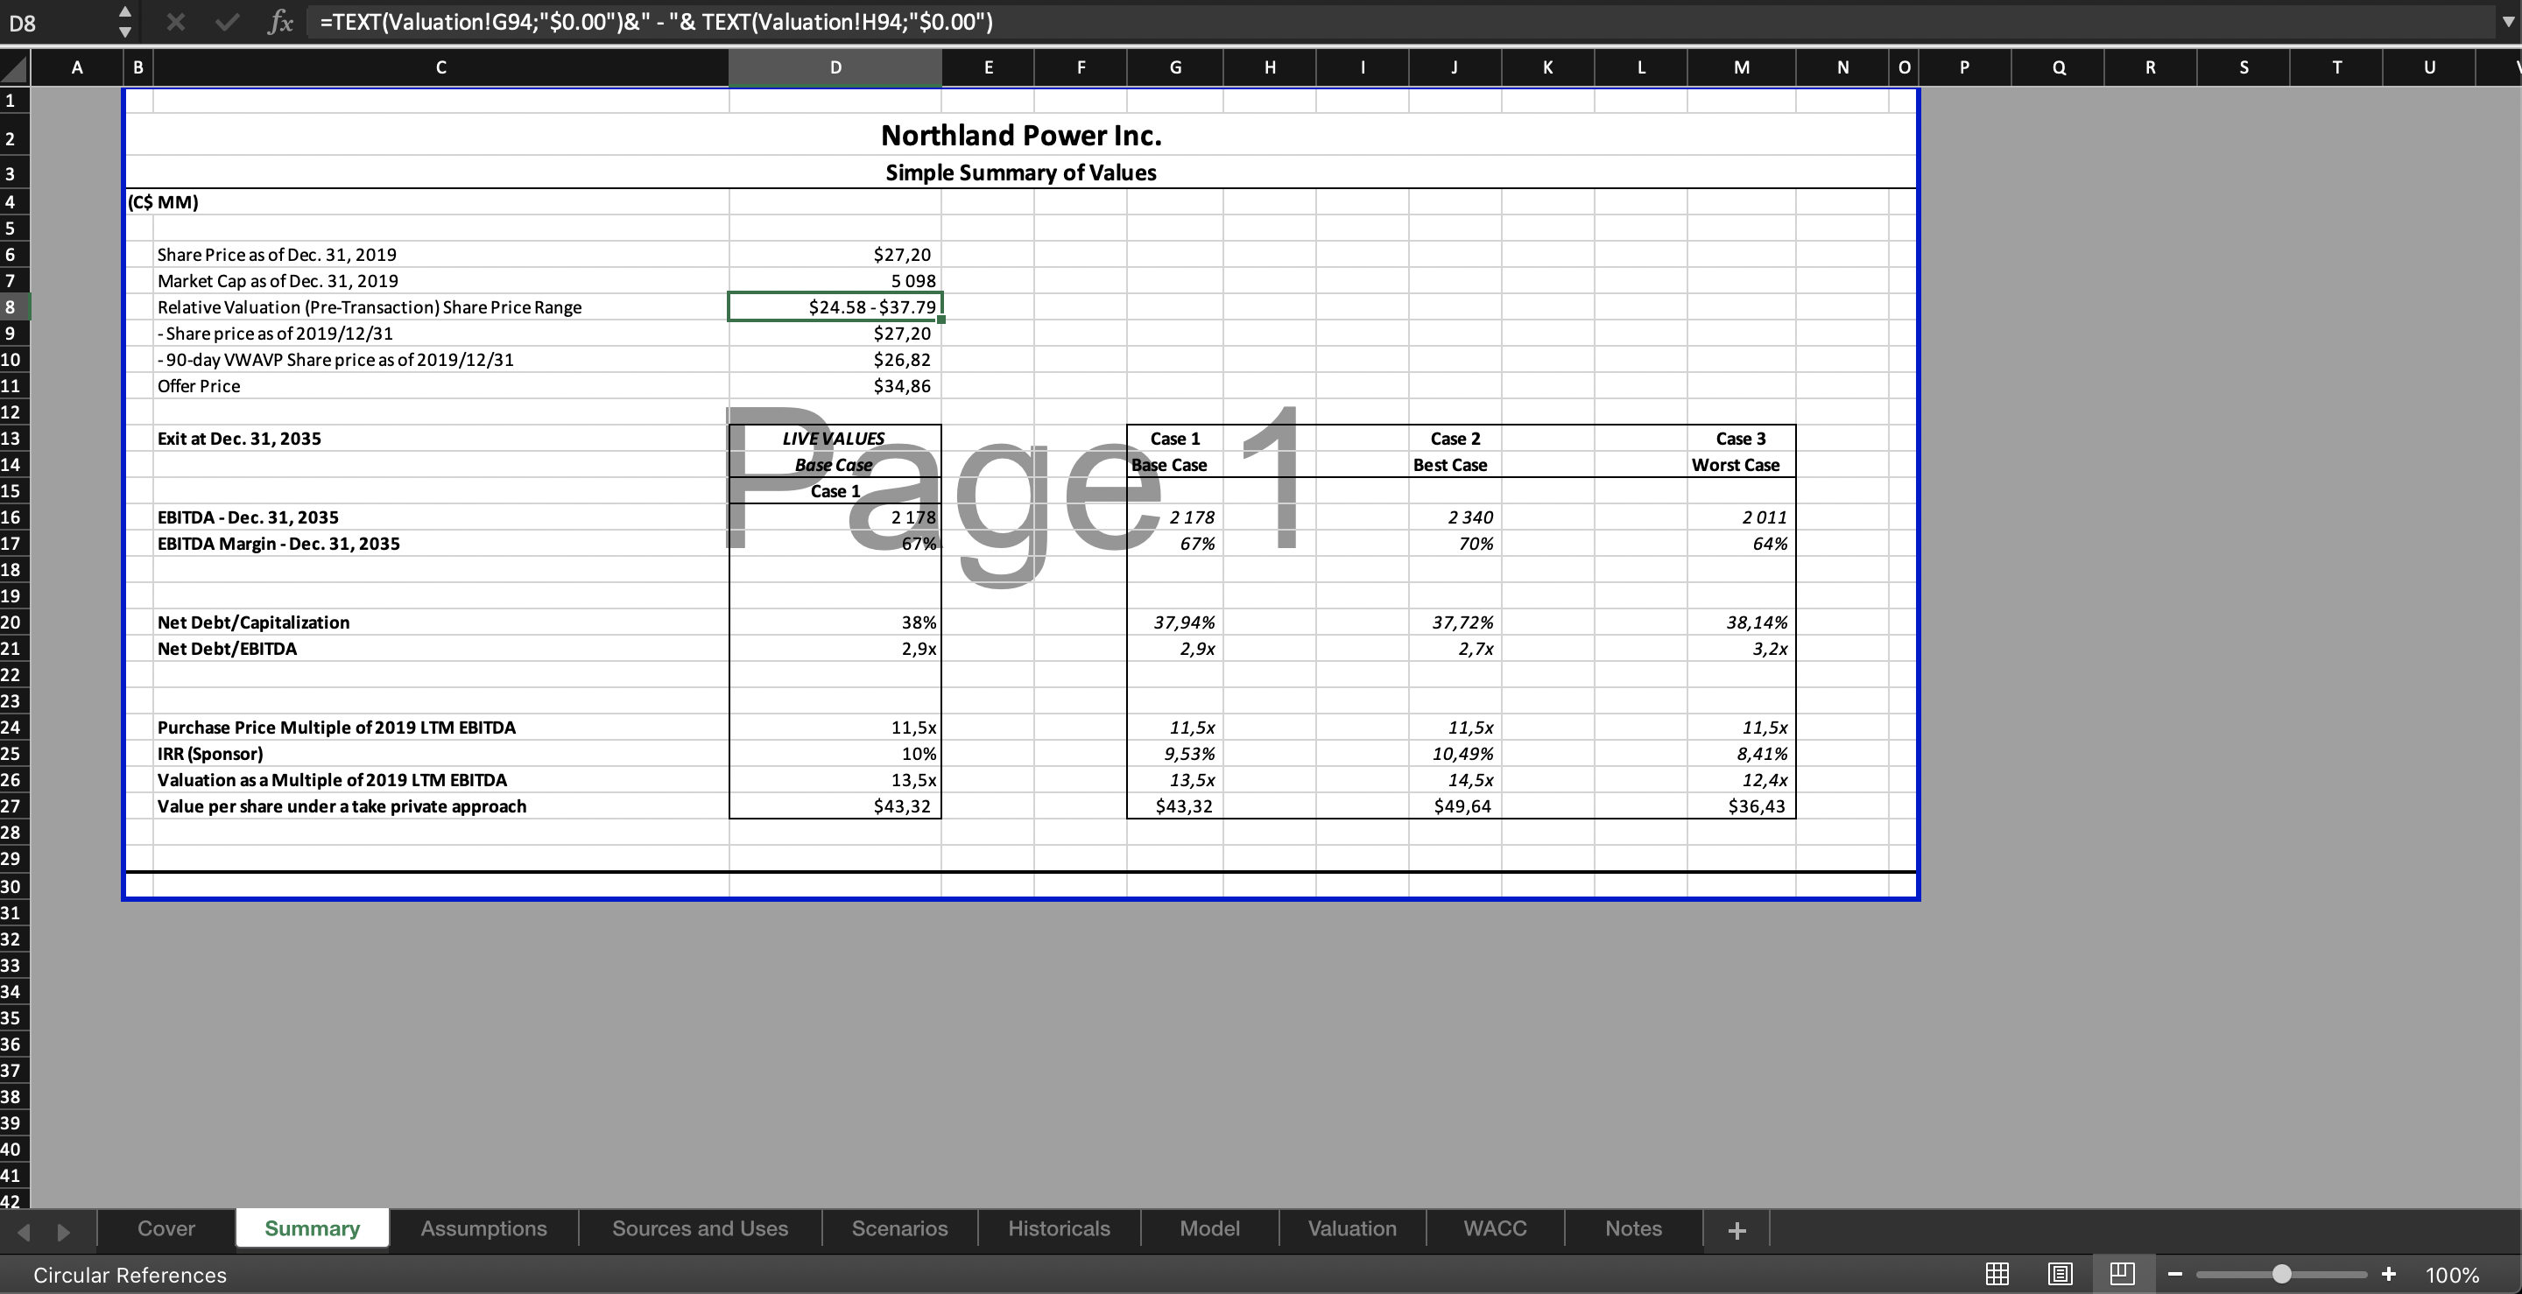This screenshot has width=2522, height=1294.
Task: Select column C header
Action: pyautogui.click(x=440, y=67)
